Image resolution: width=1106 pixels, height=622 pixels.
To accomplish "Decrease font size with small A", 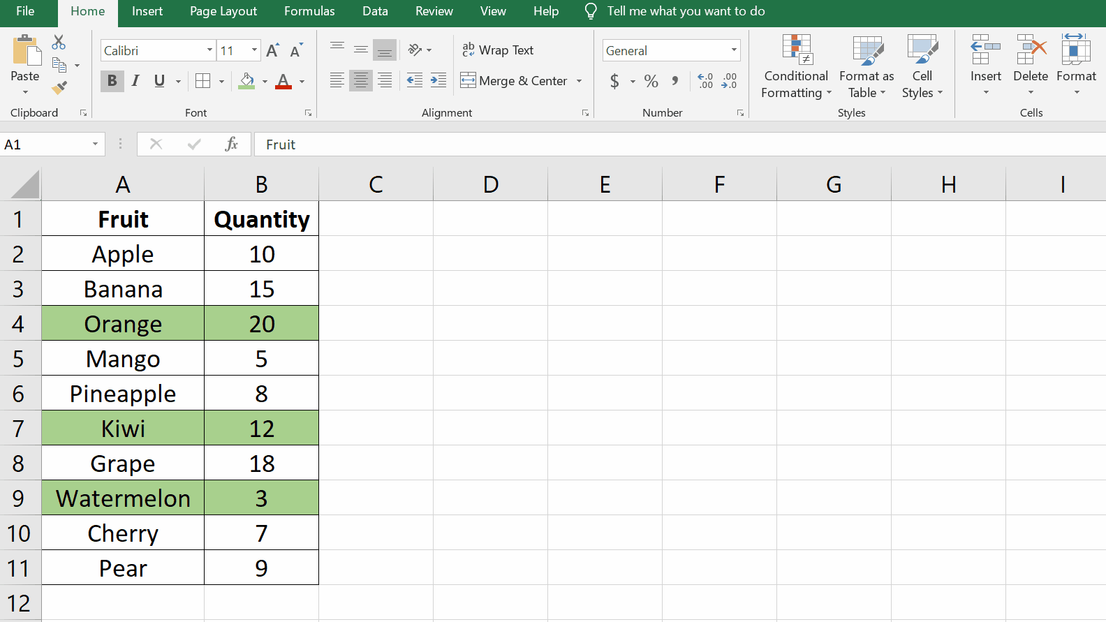I will click(296, 50).
